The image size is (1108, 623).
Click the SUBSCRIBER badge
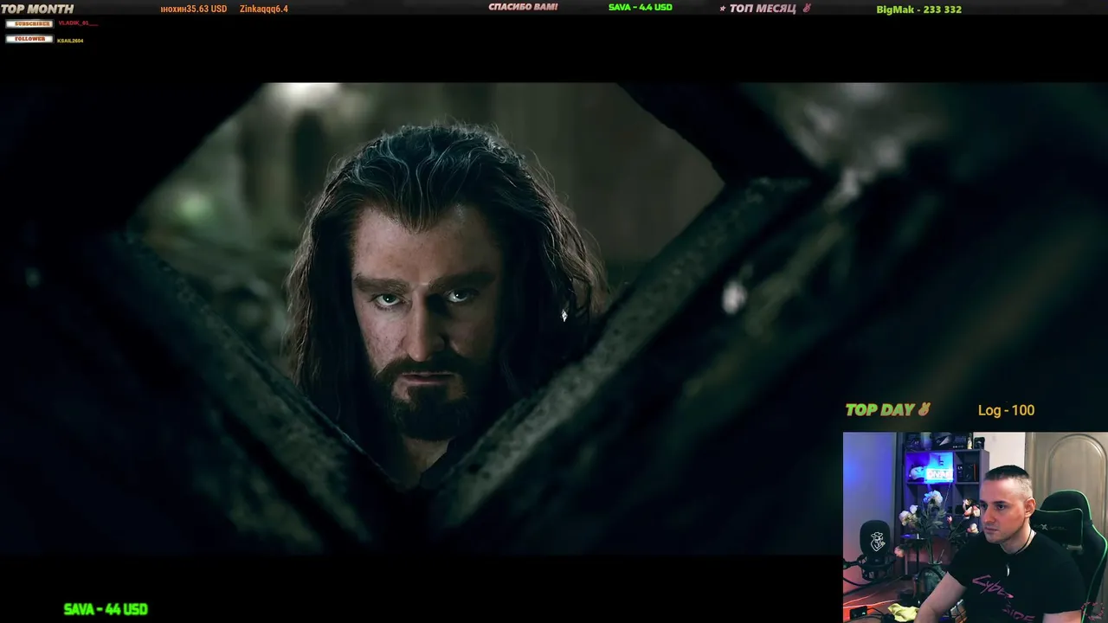(x=29, y=23)
